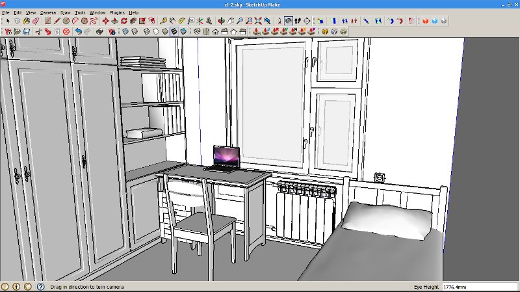Activate the Scale tool
This screenshot has height=292, width=520.
point(142,21)
